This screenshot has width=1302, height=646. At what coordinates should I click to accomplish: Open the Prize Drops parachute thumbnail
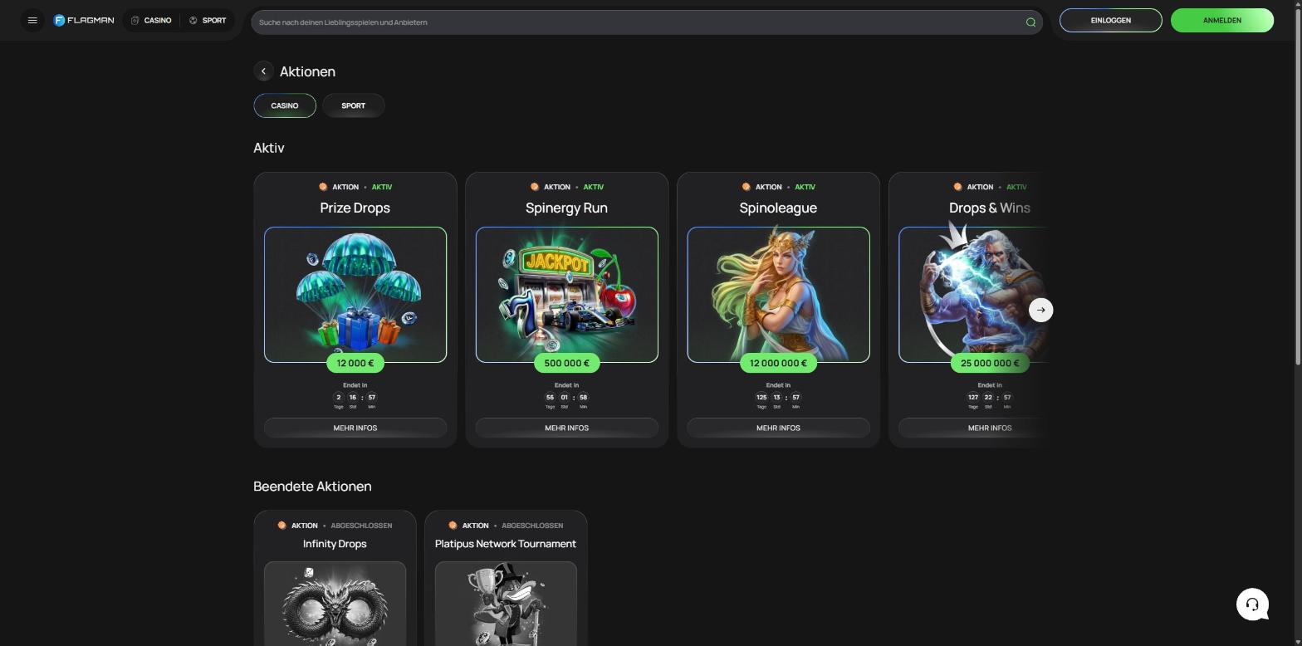(x=355, y=295)
